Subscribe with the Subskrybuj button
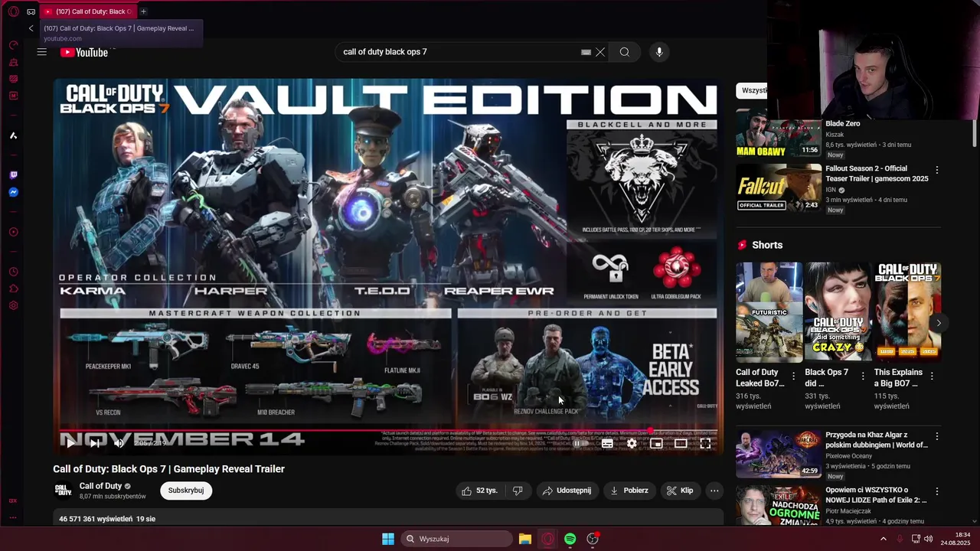980x551 pixels. [x=186, y=491]
